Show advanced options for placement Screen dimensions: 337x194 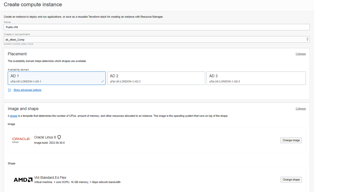click(27, 90)
